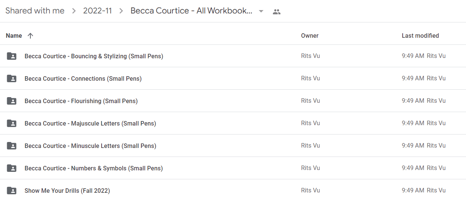This screenshot has width=466, height=201.
Task: Sort files by the Name column header
Action: pyautogui.click(x=14, y=35)
